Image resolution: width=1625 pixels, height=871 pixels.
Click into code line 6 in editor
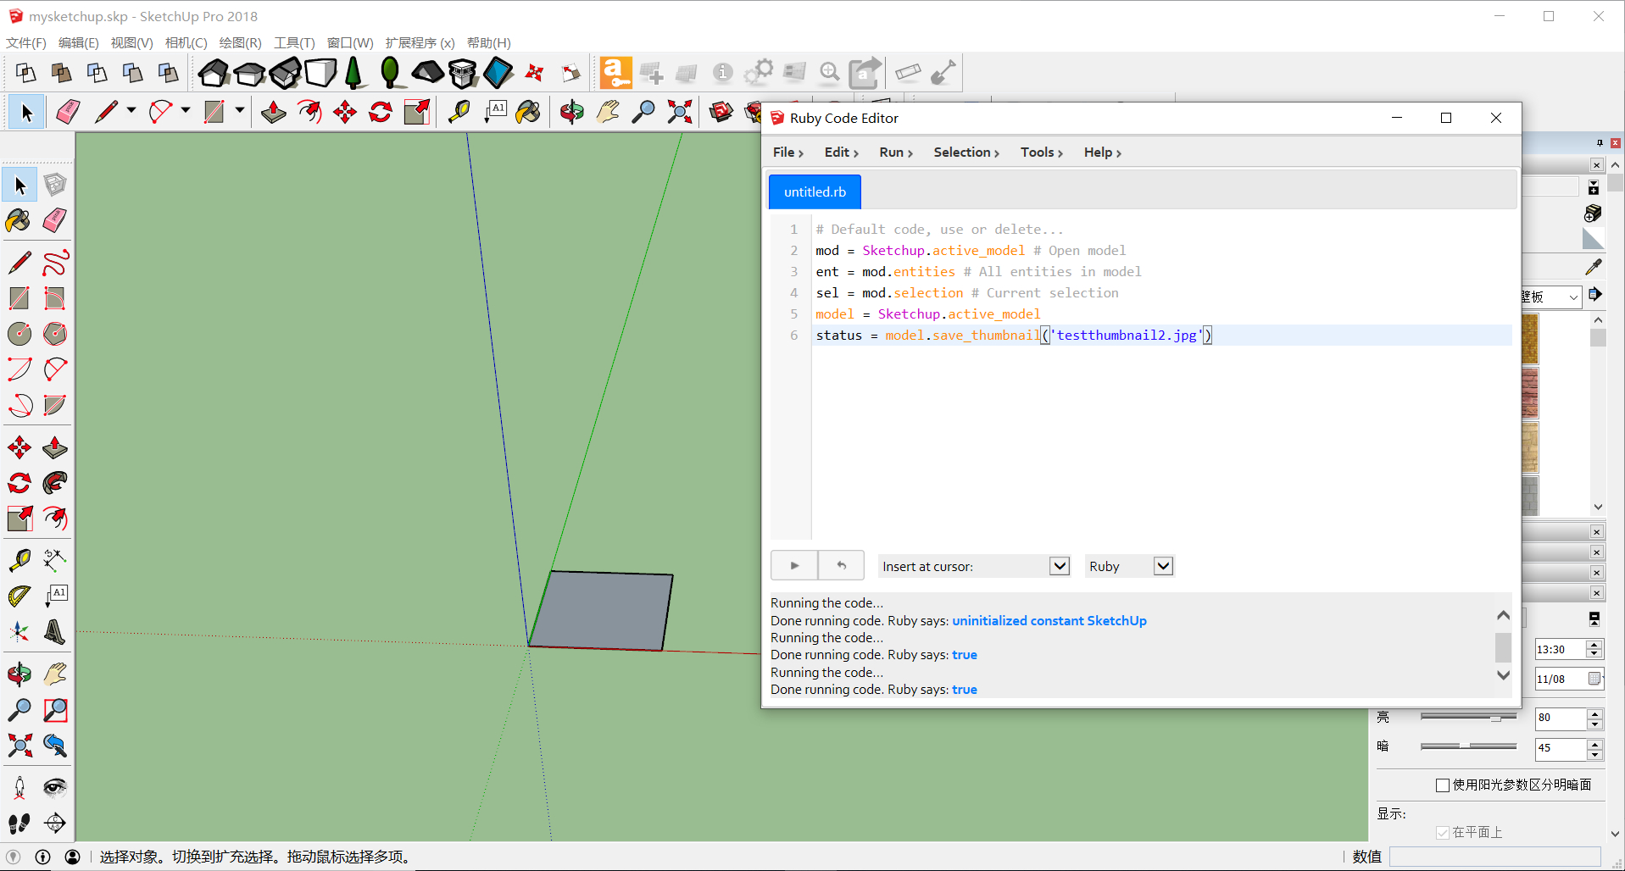(1161, 336)
